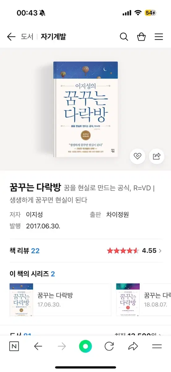Open 책 리뷰 22 reviews link

click(x=25, y=251)
